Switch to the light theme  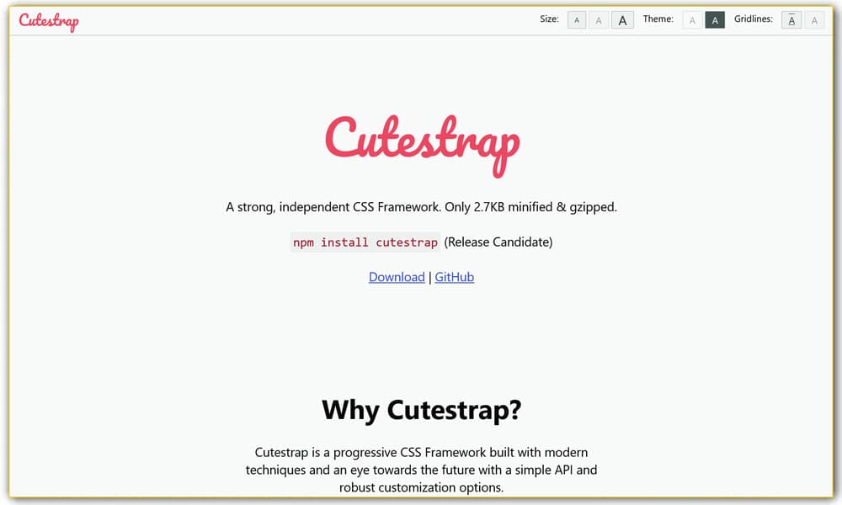692,20
